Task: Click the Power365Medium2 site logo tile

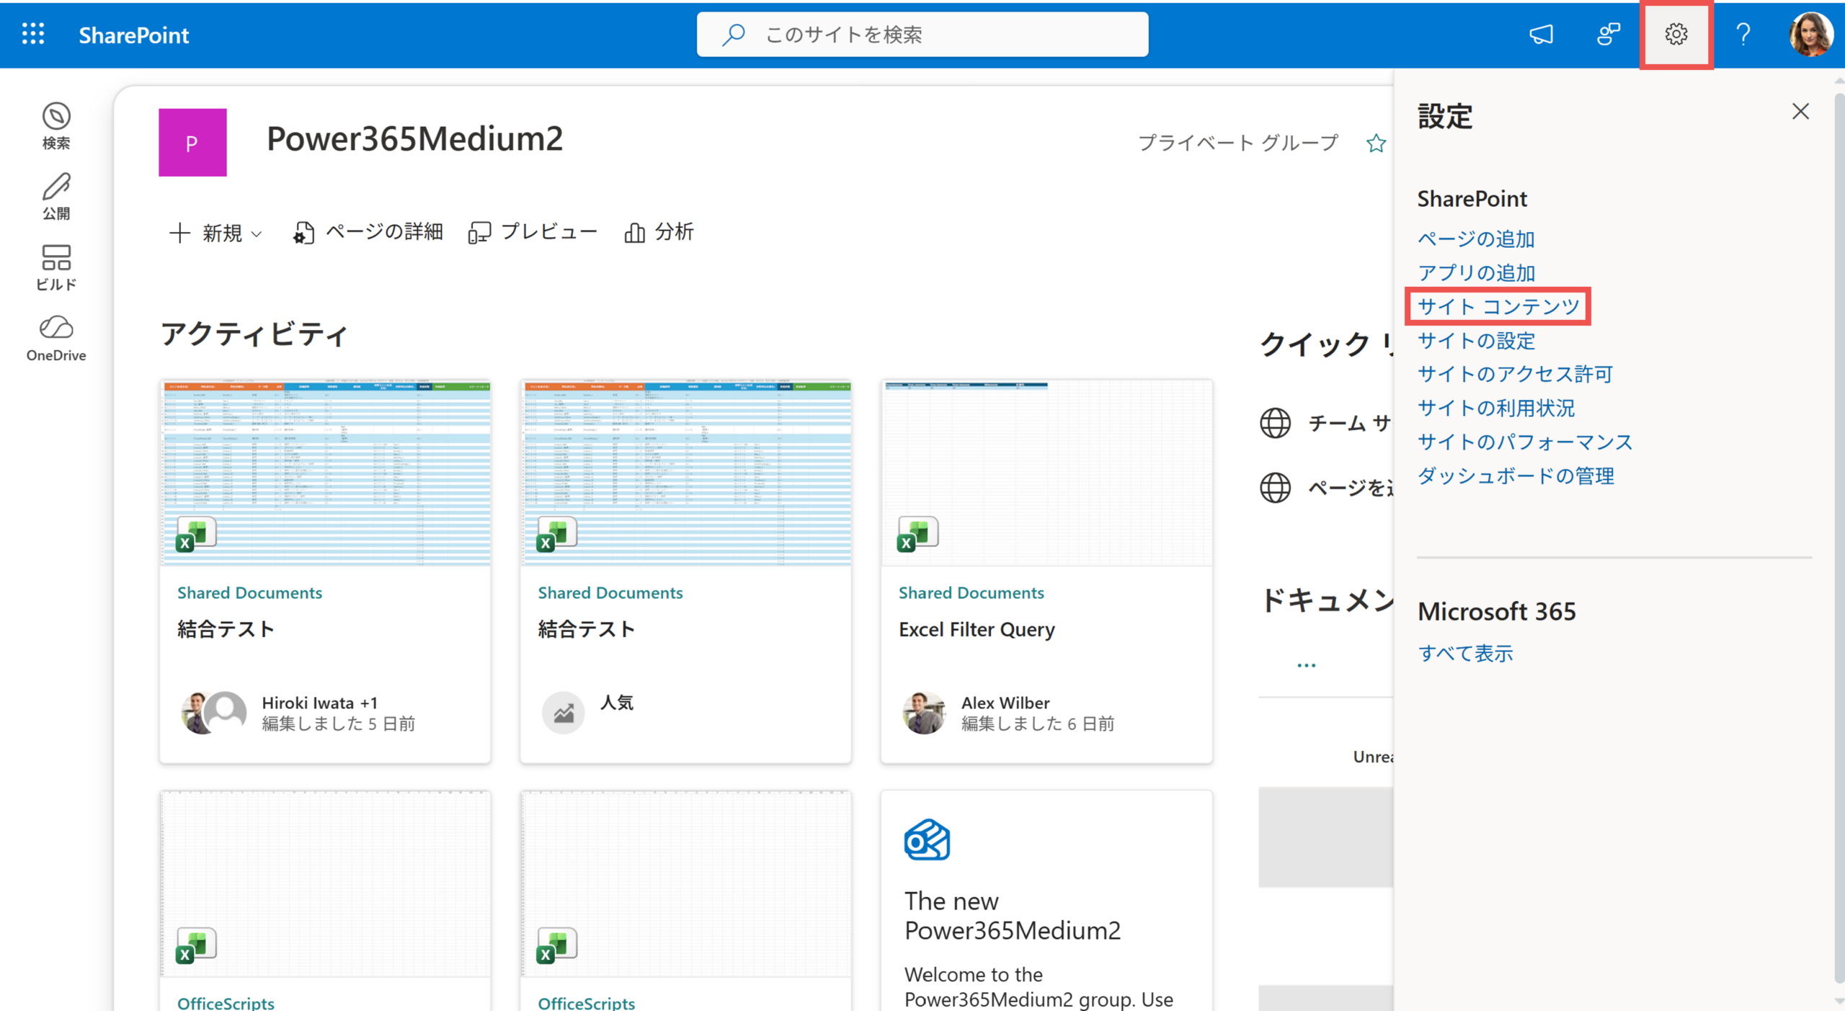Action: (192, 143)
